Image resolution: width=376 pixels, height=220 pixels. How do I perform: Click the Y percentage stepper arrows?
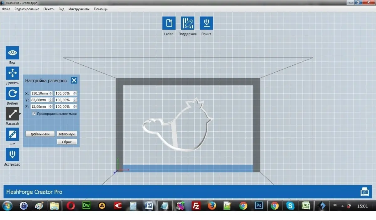[75, 100]
